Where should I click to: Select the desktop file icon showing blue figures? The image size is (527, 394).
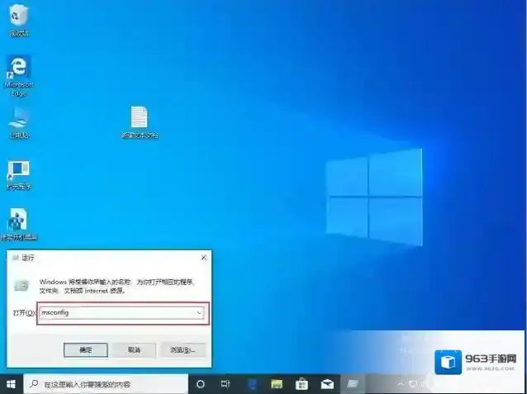click(x=19, y=225)
